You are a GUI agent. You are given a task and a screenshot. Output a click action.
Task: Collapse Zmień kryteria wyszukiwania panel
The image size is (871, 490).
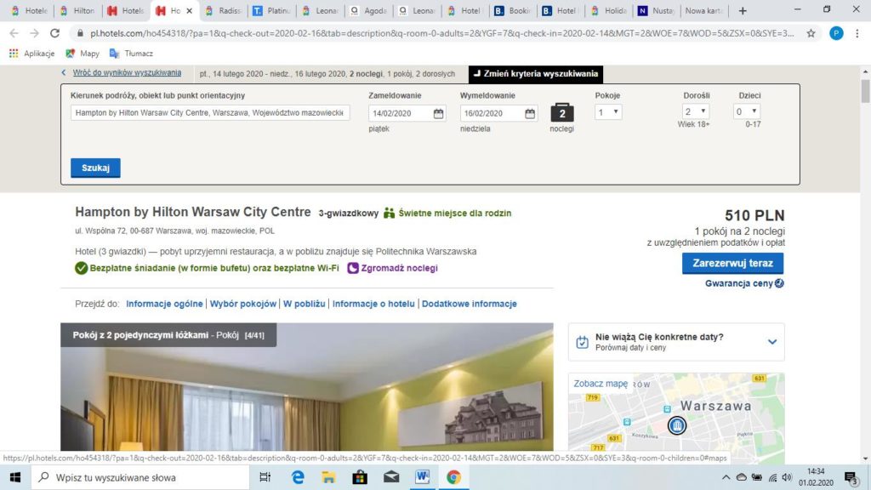tap(536, 74)
